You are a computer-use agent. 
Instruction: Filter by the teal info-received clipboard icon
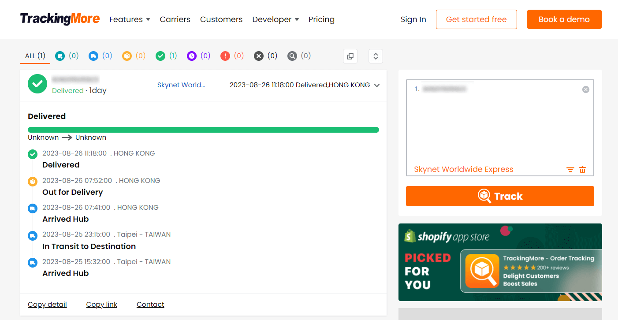coord(60,56)
